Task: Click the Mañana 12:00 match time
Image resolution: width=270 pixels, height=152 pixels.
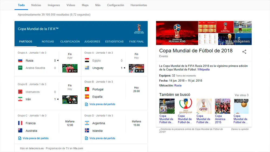Action: click(70, 123)
